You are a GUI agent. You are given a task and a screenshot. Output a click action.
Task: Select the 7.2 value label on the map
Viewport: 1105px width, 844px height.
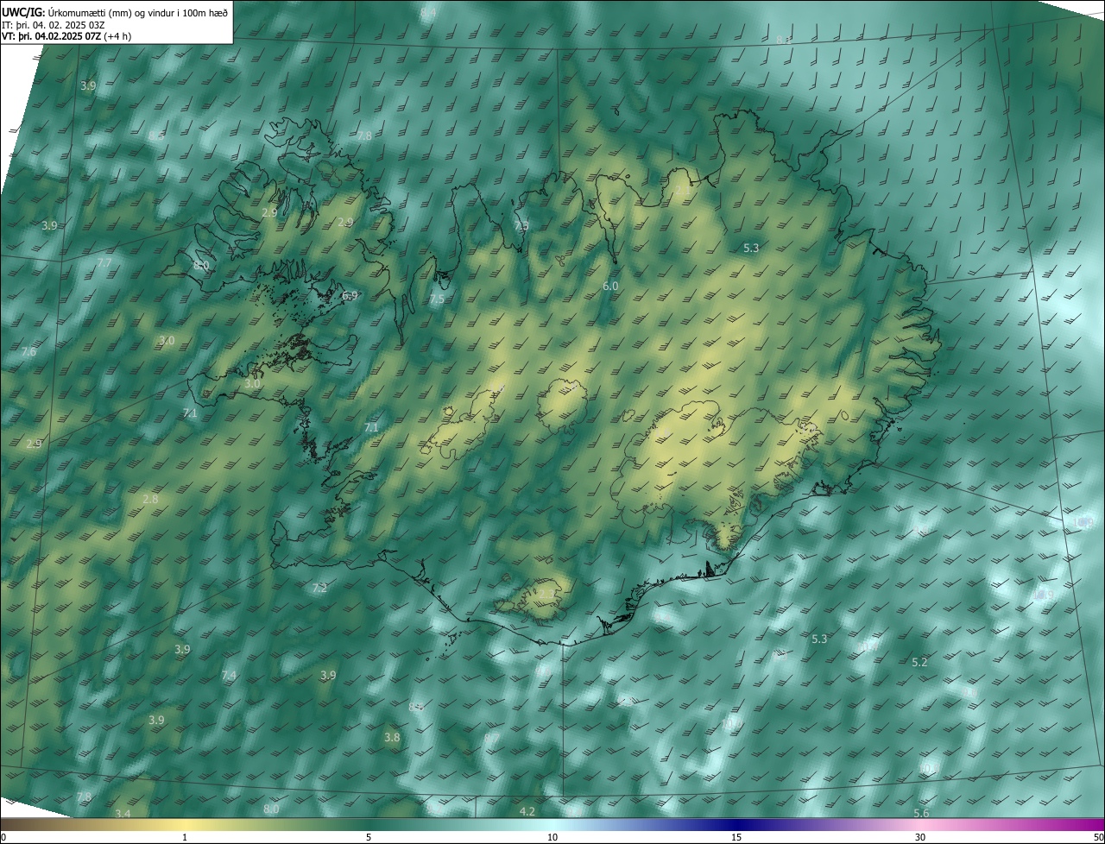click(x=319, y=589)
